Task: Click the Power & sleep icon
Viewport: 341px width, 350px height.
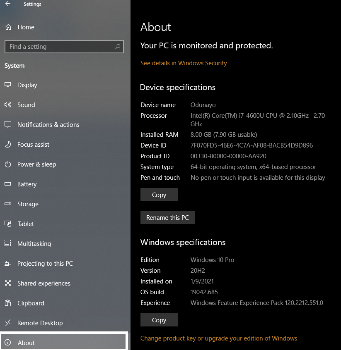Action: tap(8, 164)
